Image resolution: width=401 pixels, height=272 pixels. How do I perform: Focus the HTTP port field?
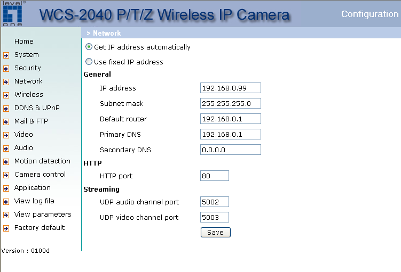click(x=214, y=176)
